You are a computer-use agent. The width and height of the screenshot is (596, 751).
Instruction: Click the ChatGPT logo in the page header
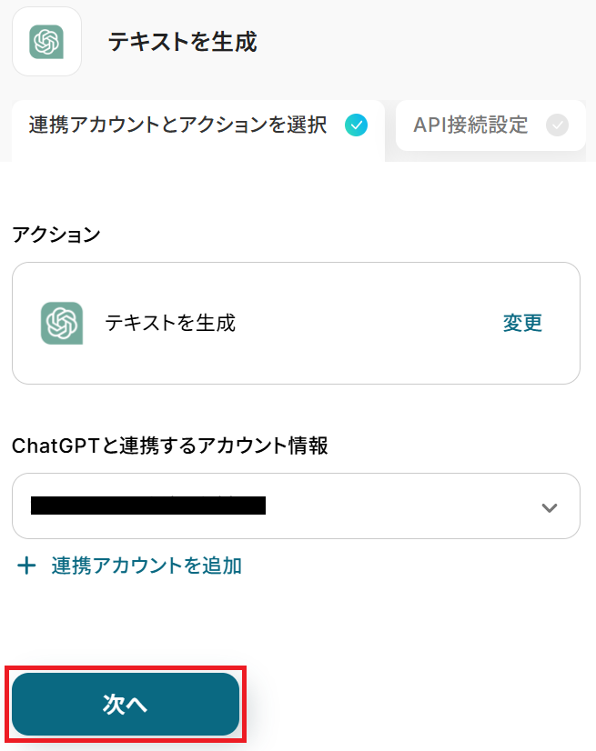tap(46, 42)
